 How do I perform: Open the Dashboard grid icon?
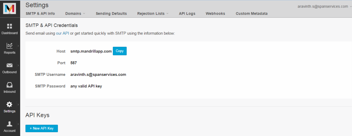click(10, 26)
